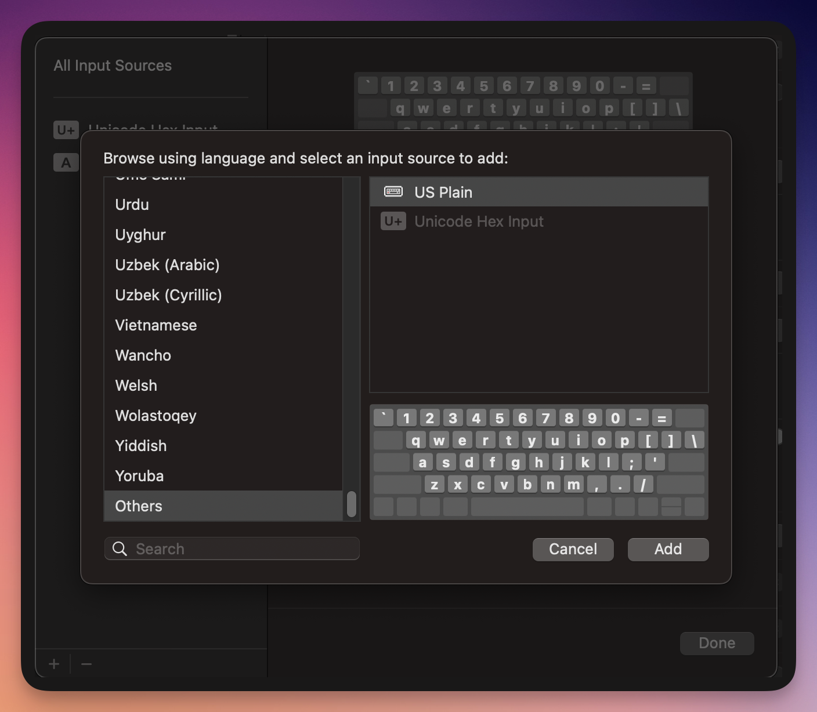Click the U+ badge beside Unicode Hex Input
Viewport: 817px width, 712px height.
393,221
